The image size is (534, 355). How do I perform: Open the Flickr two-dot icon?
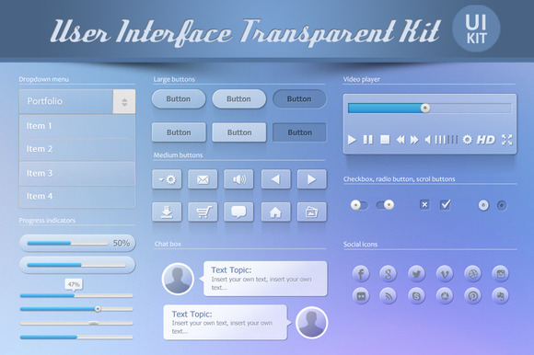pos(361,296)
